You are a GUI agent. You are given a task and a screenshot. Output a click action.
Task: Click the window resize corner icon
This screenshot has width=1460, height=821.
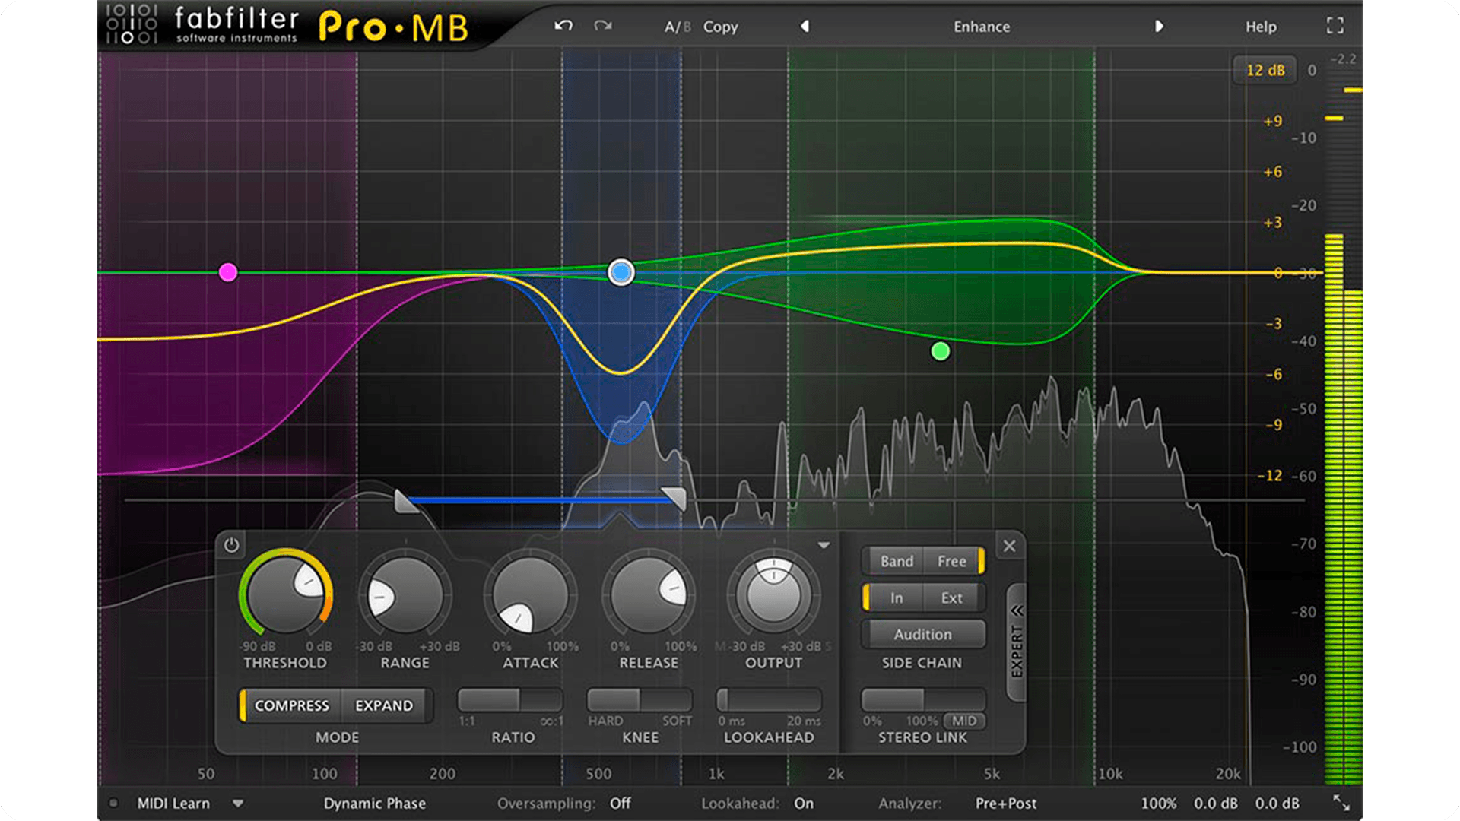coord(1341,803)
